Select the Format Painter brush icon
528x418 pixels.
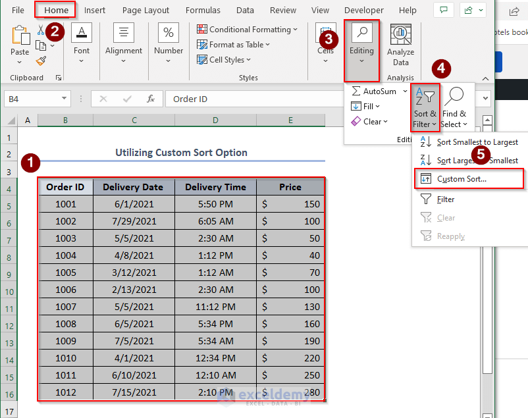pos(41,61)
